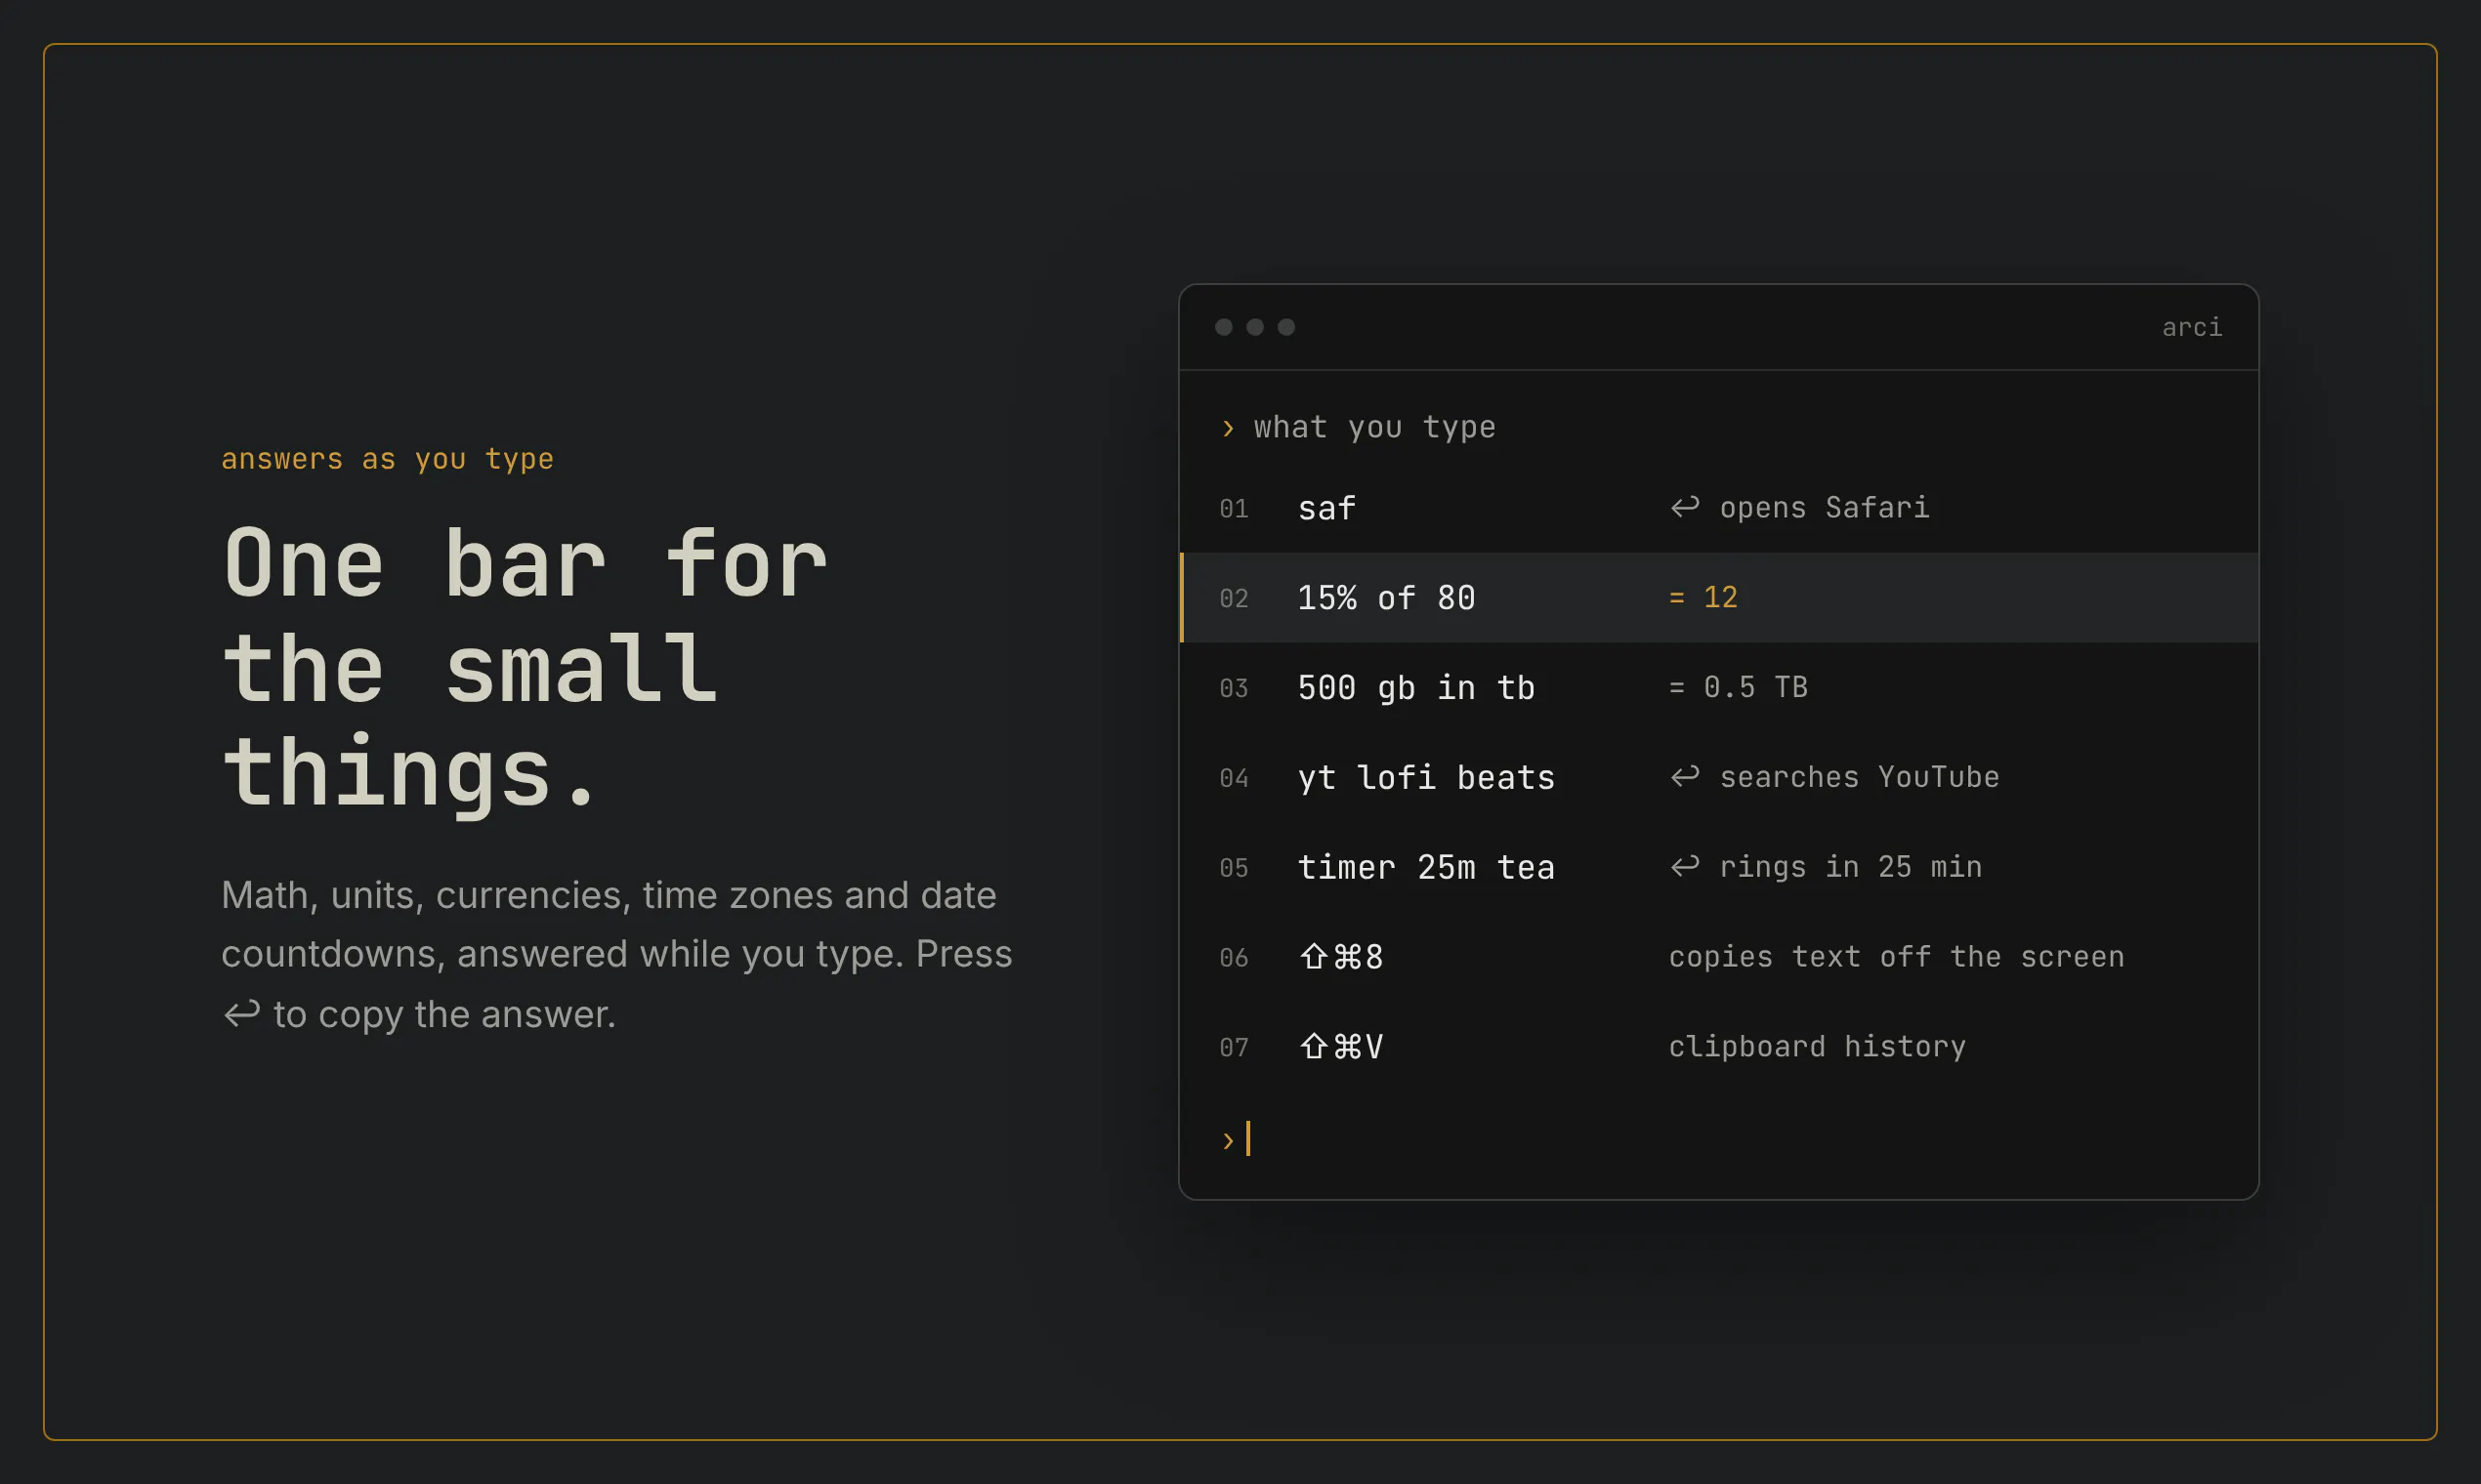
Task: Click the return arrow icon beside searches YouTube
Action: [1685, 776]
